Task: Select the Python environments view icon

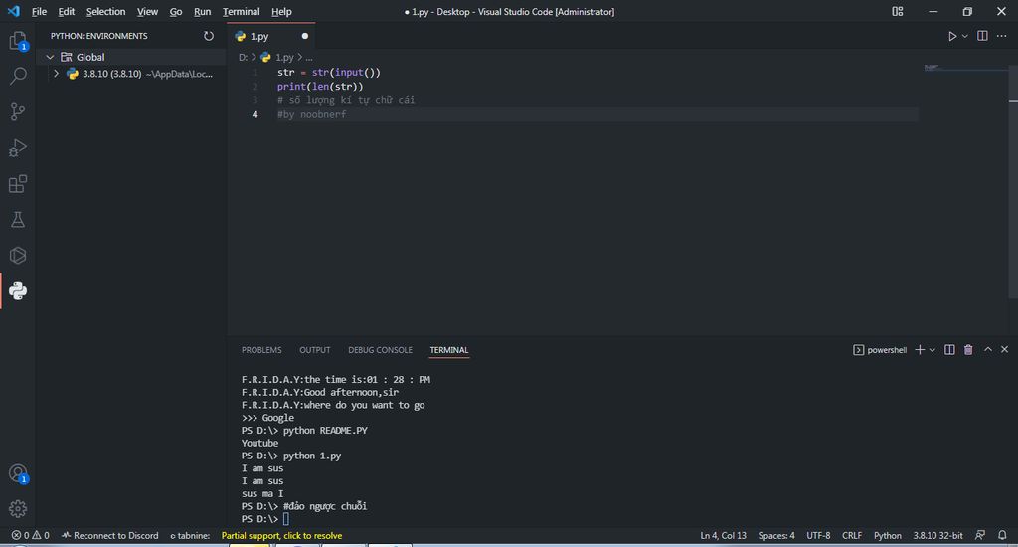Action: tap(18, 291)
